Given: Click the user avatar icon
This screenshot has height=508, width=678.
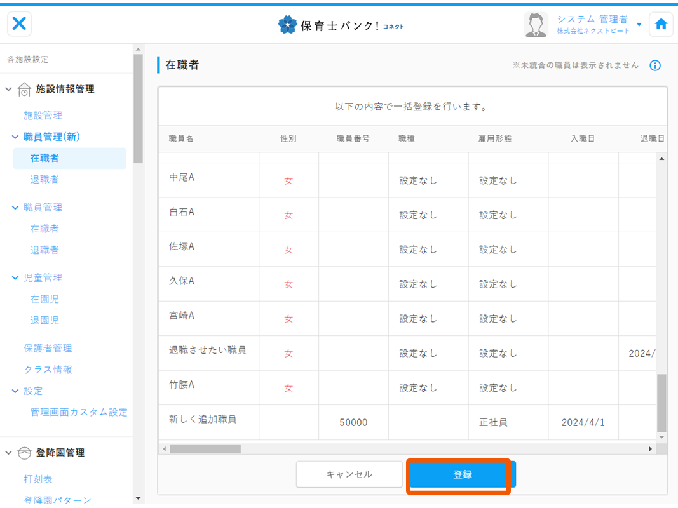Looking at the screenshot, I should click(536, 25).
